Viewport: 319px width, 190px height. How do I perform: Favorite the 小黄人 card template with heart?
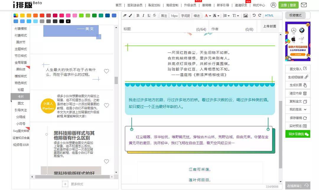107,105
